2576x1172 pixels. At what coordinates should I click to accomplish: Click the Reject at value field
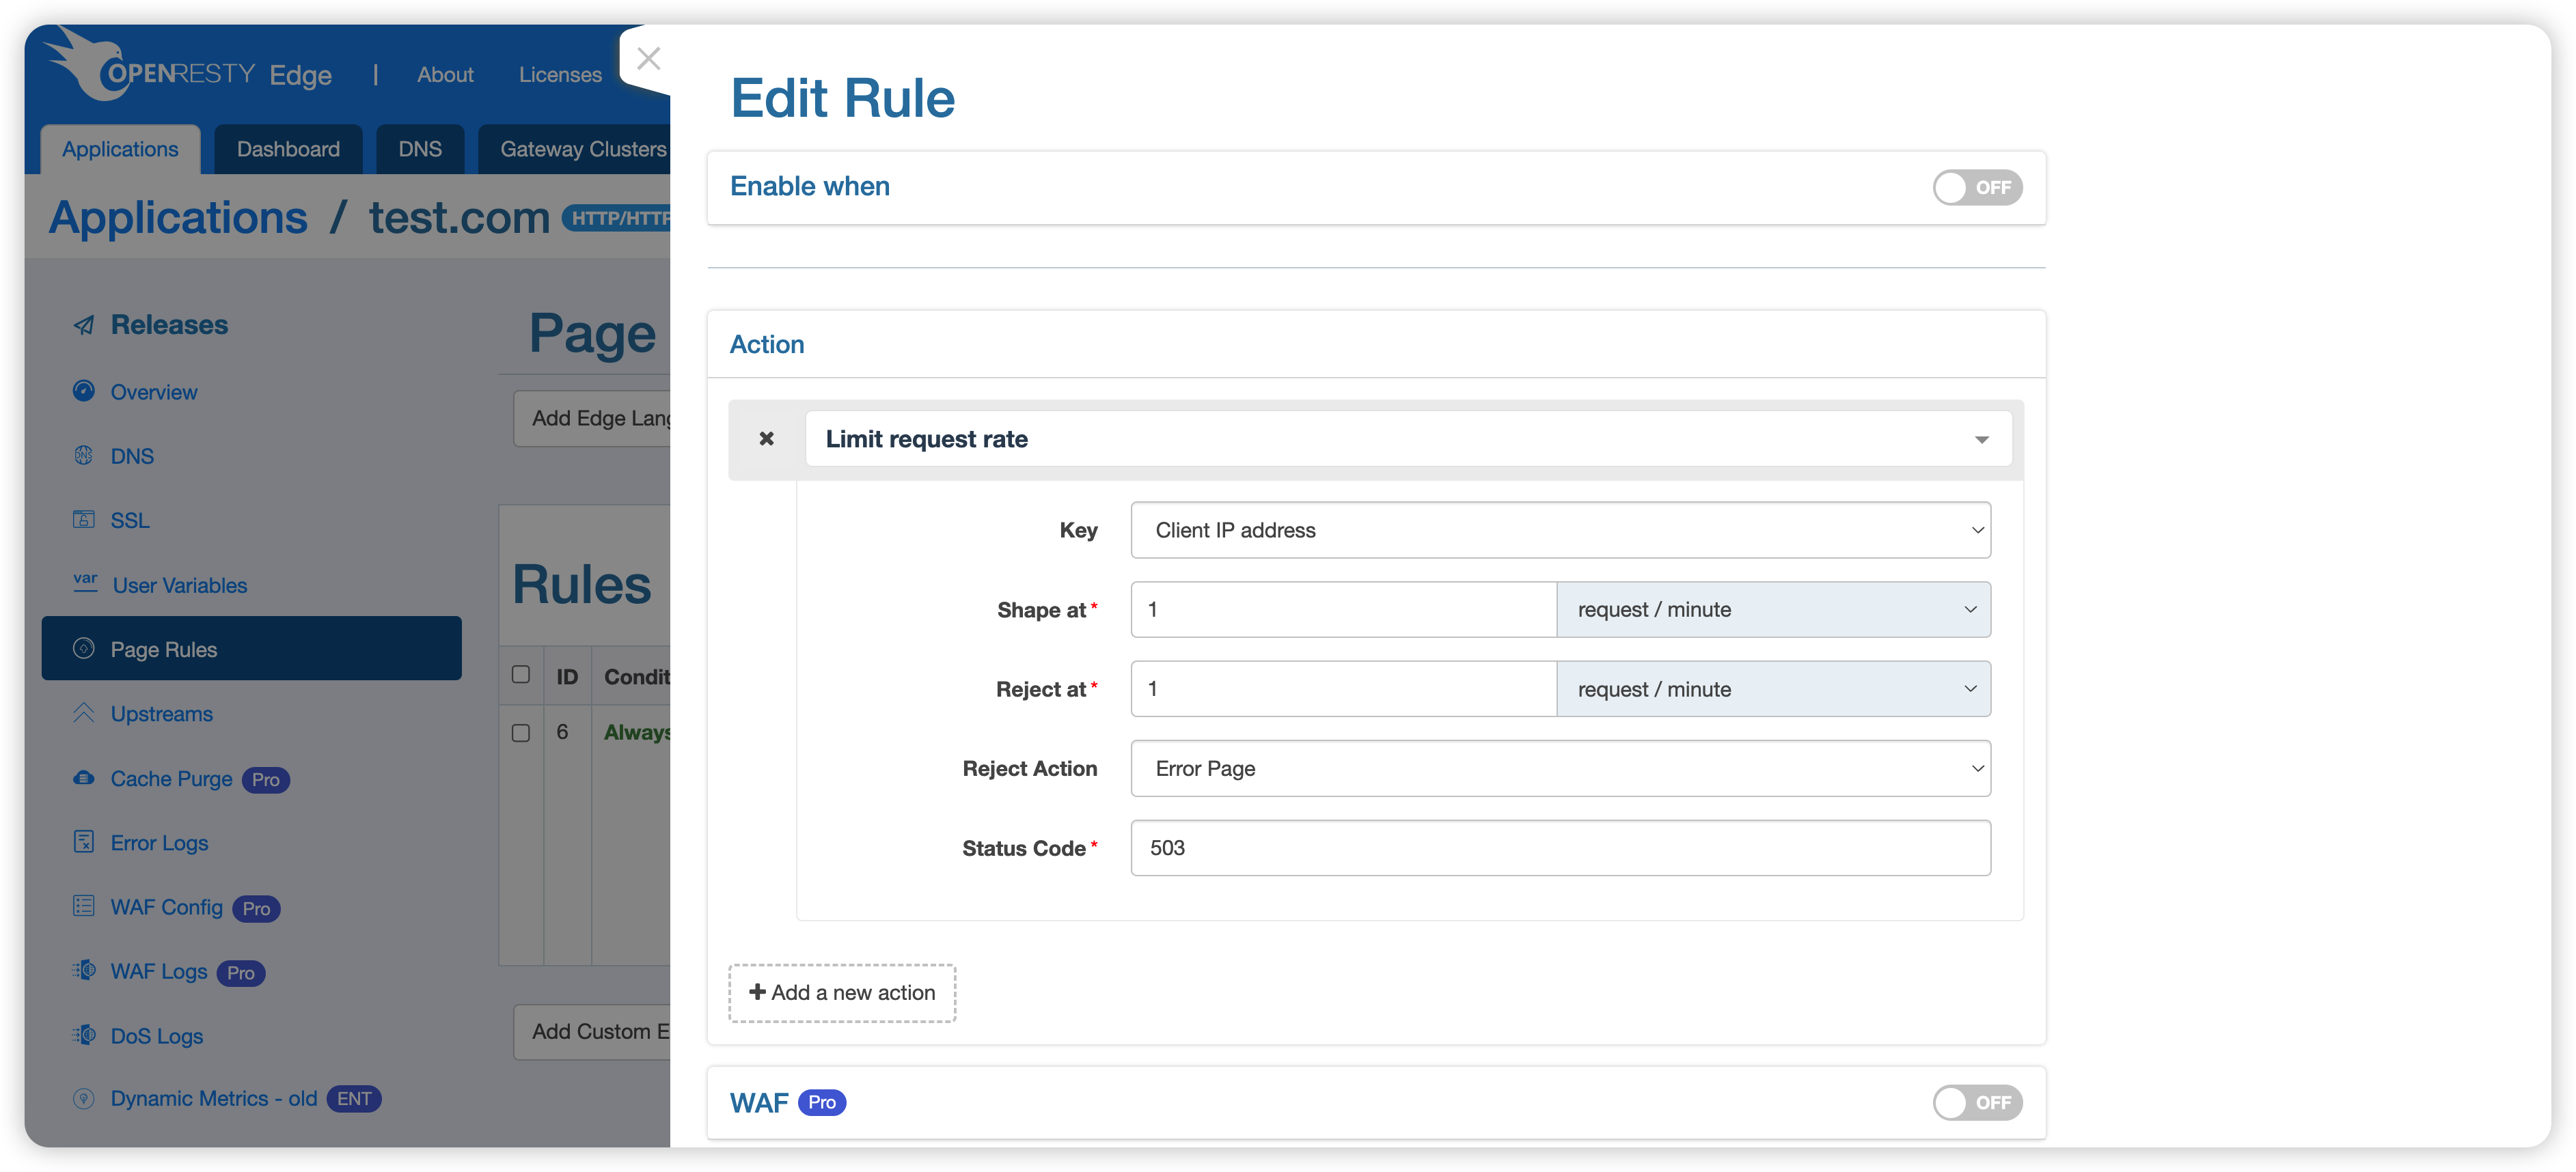click(x=1343, y=689)
